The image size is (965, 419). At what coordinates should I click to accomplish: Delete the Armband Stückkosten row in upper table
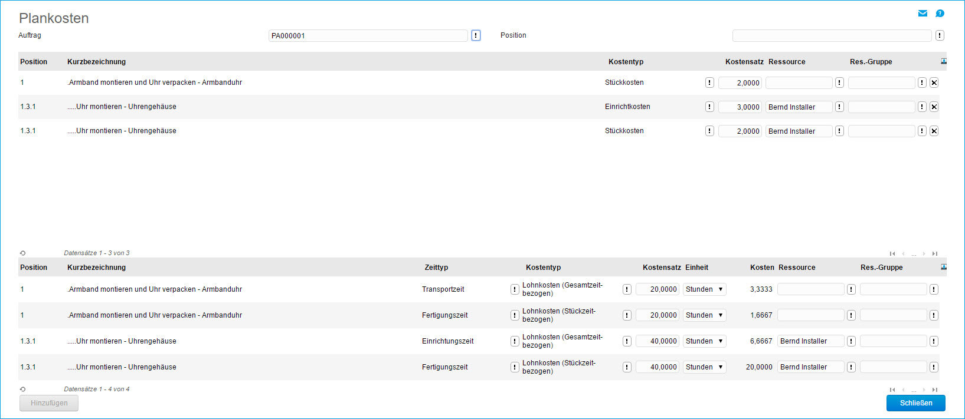click(x=934, y=83)
